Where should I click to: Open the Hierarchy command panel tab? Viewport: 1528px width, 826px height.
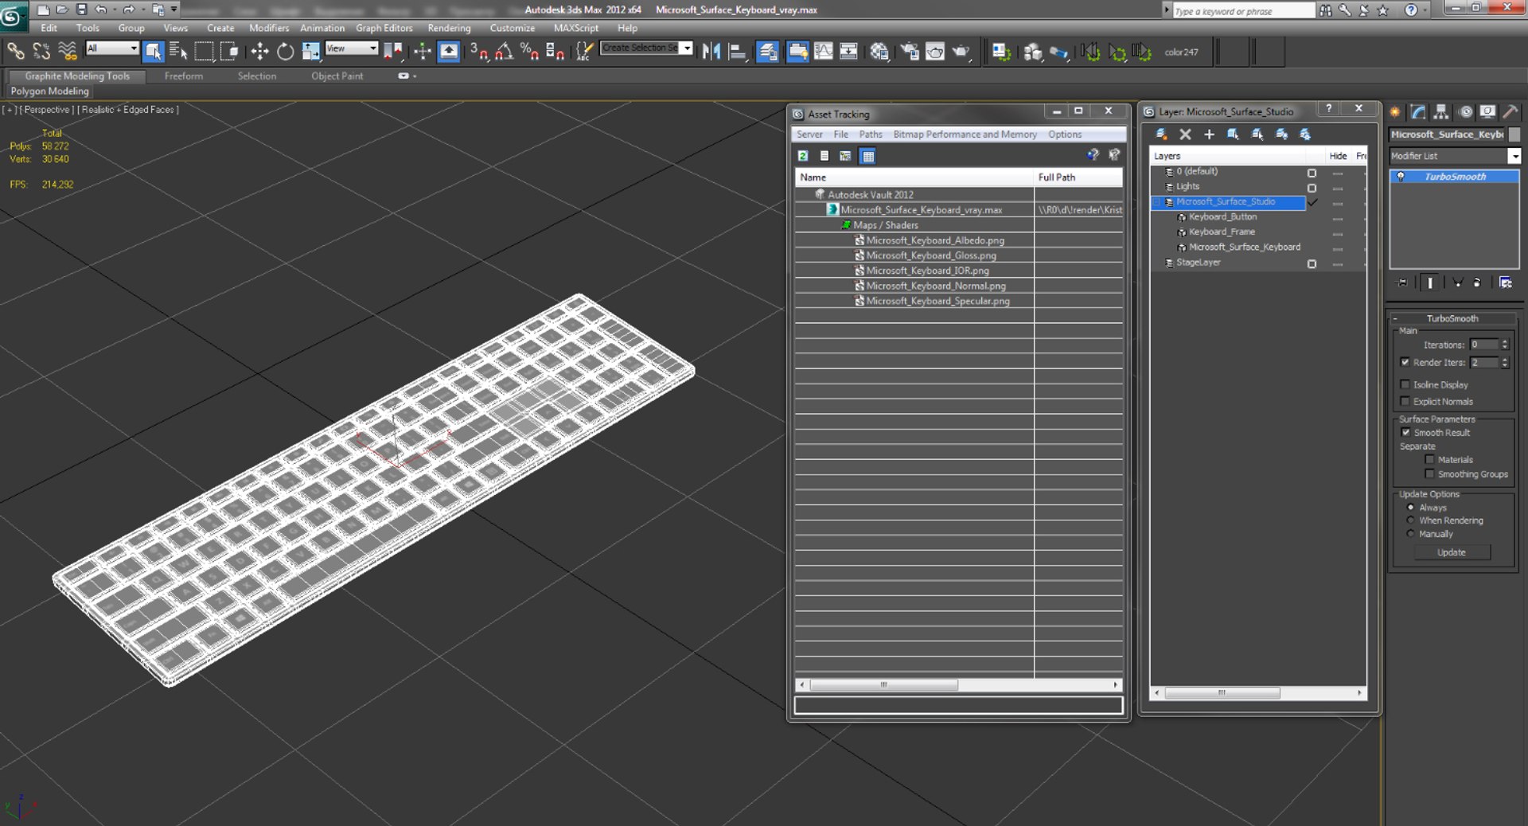pos(1441,112)
